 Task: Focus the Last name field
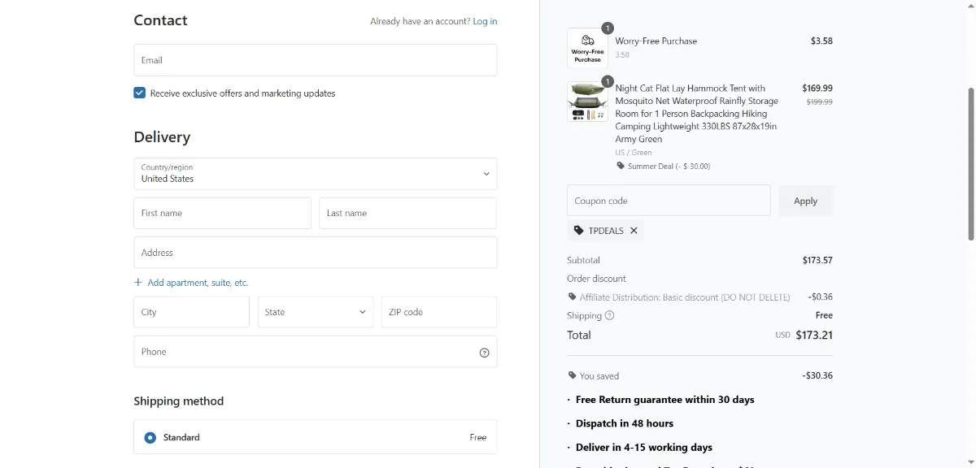pos(407,213)
